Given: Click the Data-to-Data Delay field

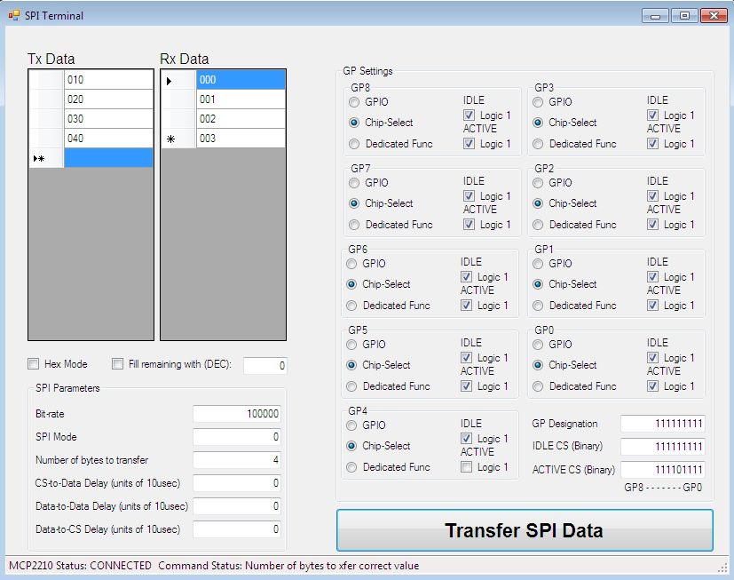Looking at the screenshot, I should tap(237, 506).
